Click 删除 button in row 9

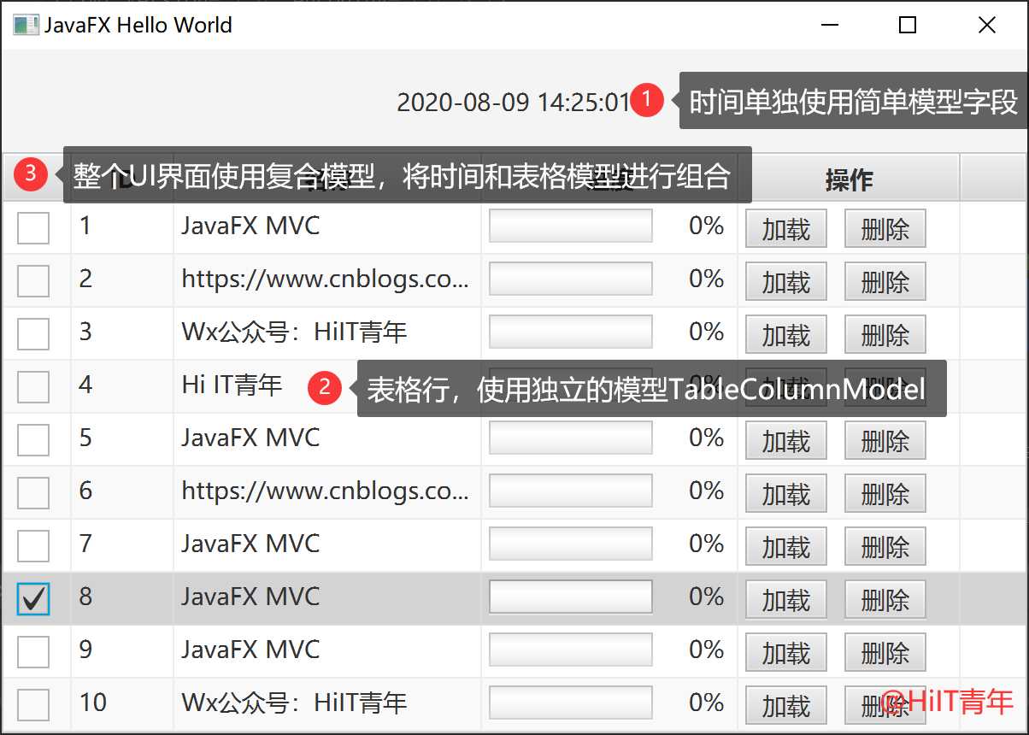coord(885,653)
